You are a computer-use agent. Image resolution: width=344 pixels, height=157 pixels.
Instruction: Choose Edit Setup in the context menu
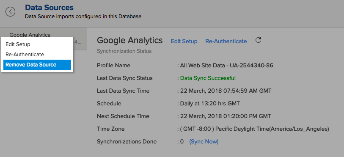[18, 44]
